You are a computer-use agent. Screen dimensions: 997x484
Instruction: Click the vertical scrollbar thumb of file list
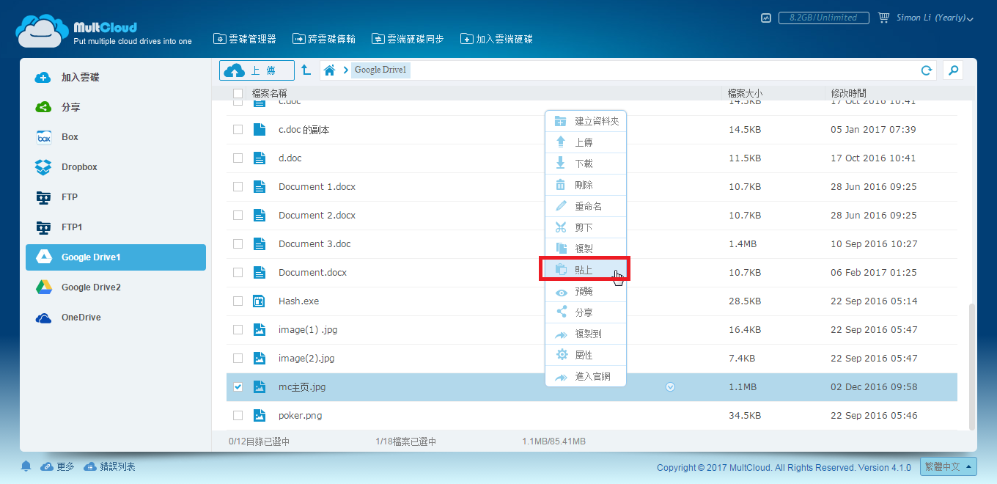click(973, 367)
